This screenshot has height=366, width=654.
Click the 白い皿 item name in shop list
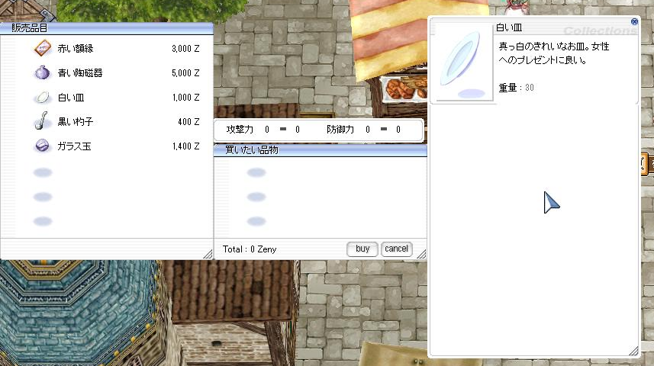[71, 98]
